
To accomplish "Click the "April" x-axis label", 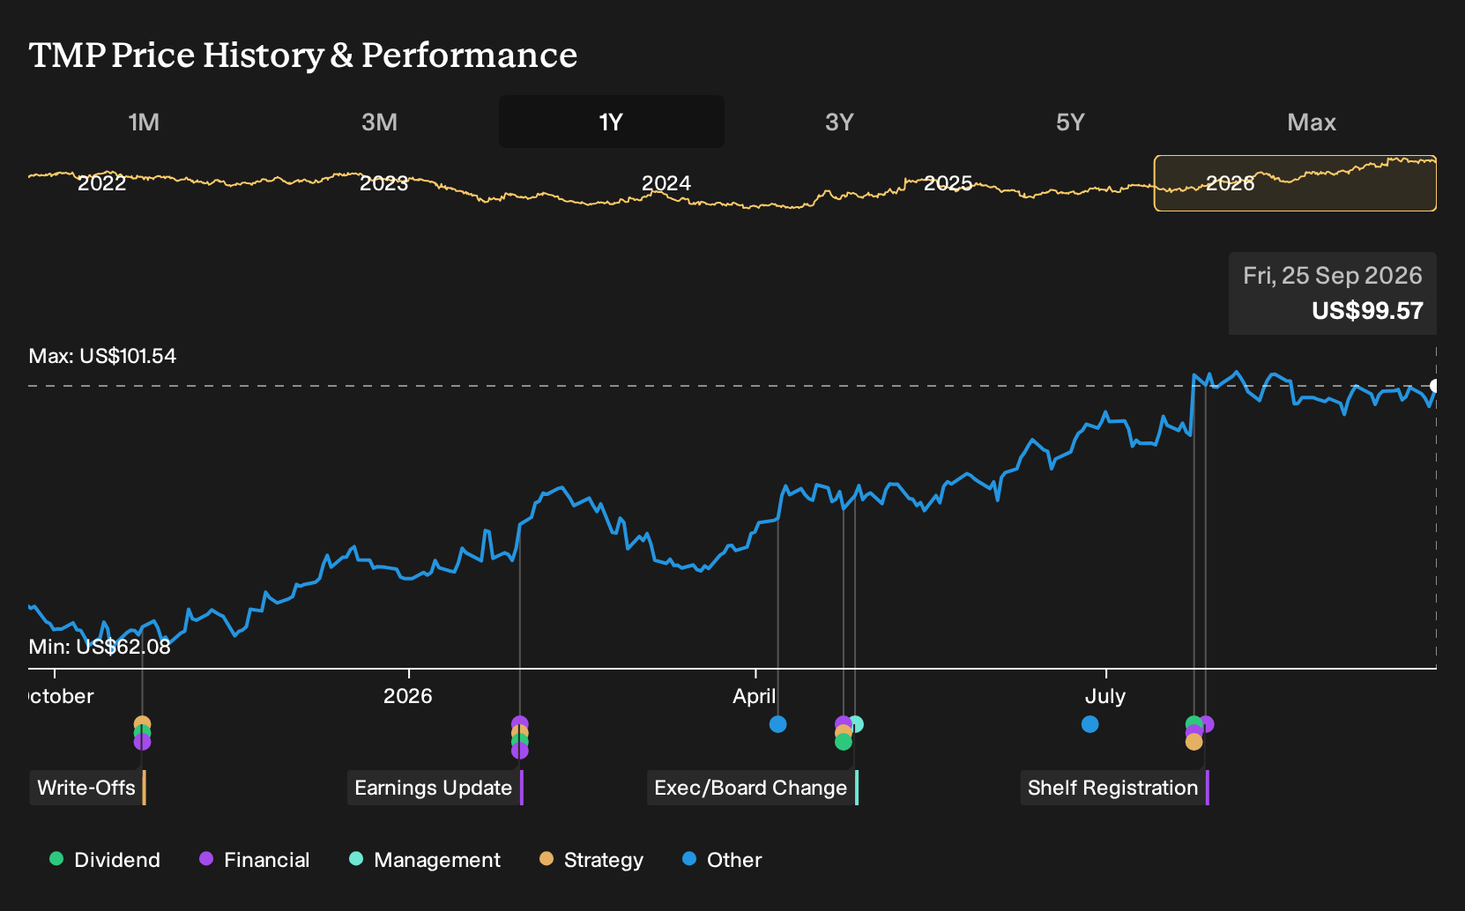I will [x=755, y=696].
